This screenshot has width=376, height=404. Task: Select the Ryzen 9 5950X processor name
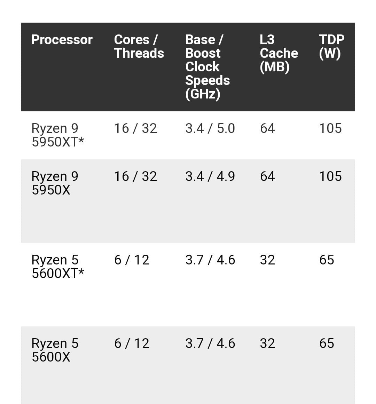pos(55,183)
